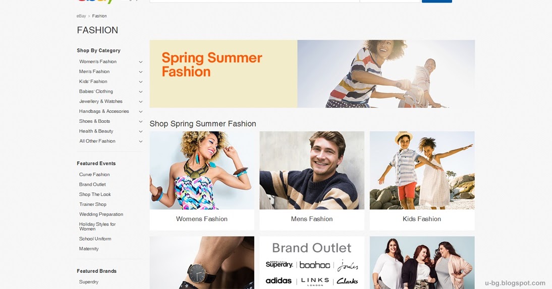Expand All Other Fashion chevron

tap(140, 141)
